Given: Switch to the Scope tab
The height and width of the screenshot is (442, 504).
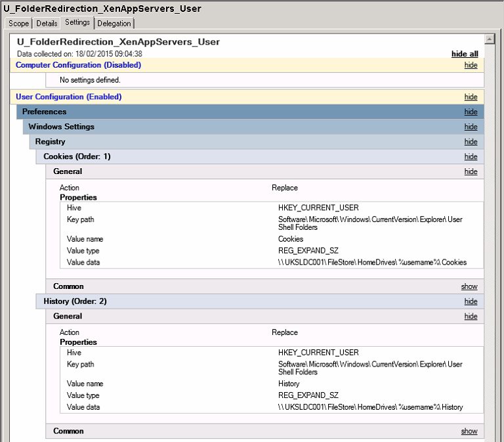Looking at the screenshot, I should [x=18, y=24].
